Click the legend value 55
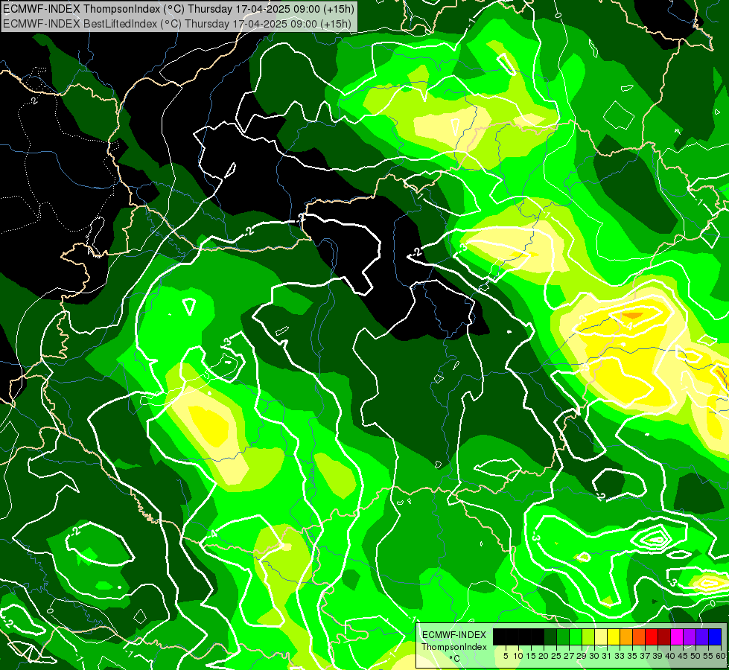Viewport: 729px width, 670px height. 709,656
